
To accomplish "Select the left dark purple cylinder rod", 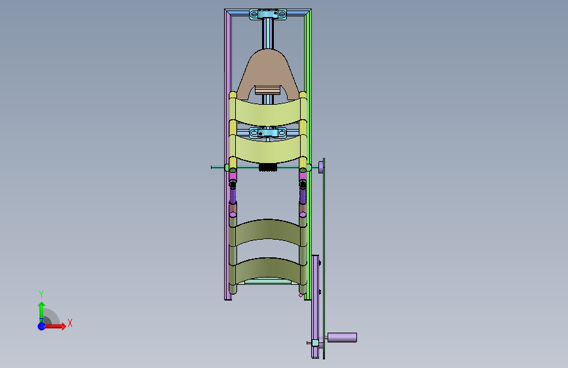I will (233, 196).
